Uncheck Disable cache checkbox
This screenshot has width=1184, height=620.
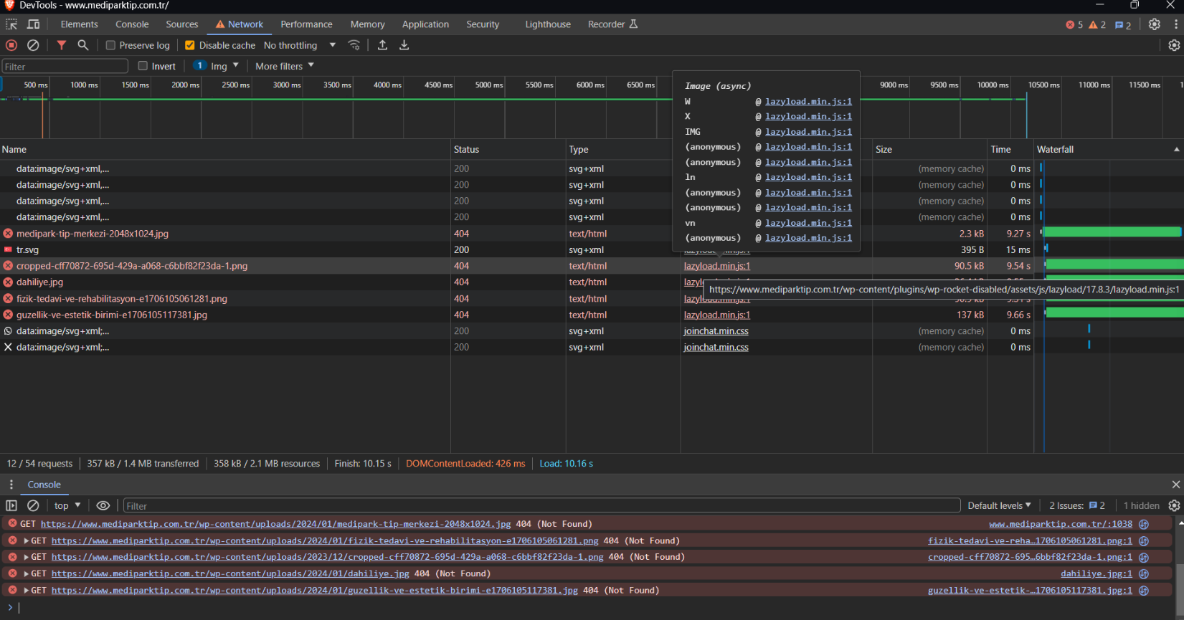coord(190,45)
